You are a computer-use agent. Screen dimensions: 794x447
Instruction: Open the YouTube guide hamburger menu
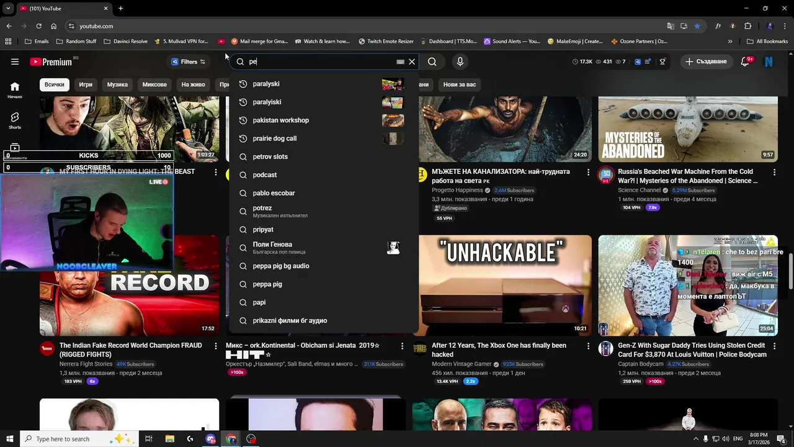(x=15, y=61)
